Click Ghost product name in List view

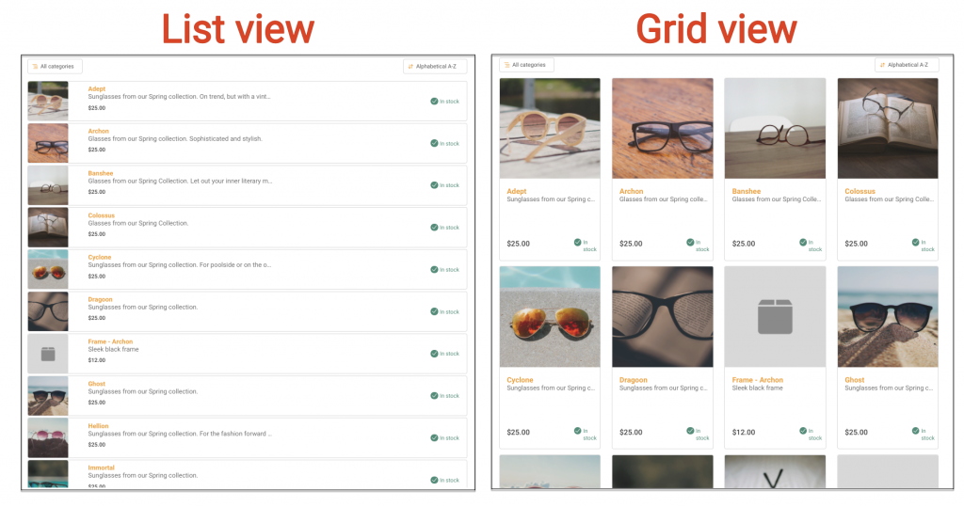click(x=97, y=384)
